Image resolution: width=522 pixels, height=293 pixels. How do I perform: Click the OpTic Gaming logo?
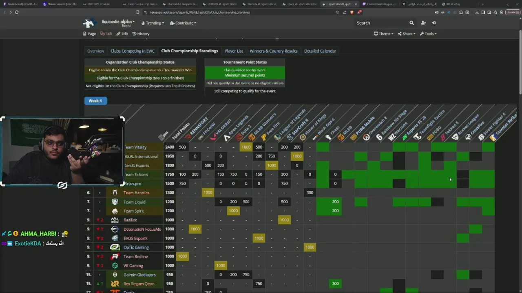coord(115,247)
